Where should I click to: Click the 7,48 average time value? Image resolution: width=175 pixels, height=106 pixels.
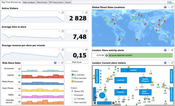pyautogui.click(x=80, y=37)
